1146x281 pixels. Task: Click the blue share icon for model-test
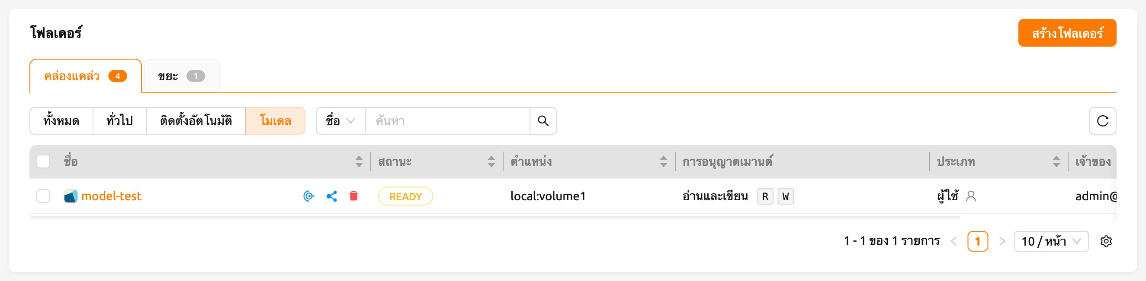pyautogui.click(x=331, y=196)
